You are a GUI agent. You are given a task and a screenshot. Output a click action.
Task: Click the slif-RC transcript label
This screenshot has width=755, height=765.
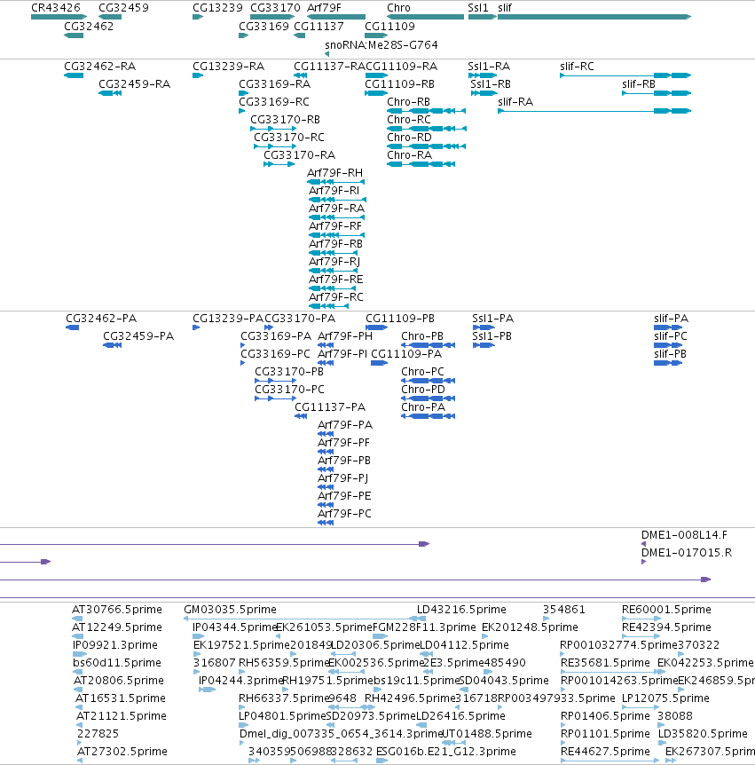coord(577,67)
